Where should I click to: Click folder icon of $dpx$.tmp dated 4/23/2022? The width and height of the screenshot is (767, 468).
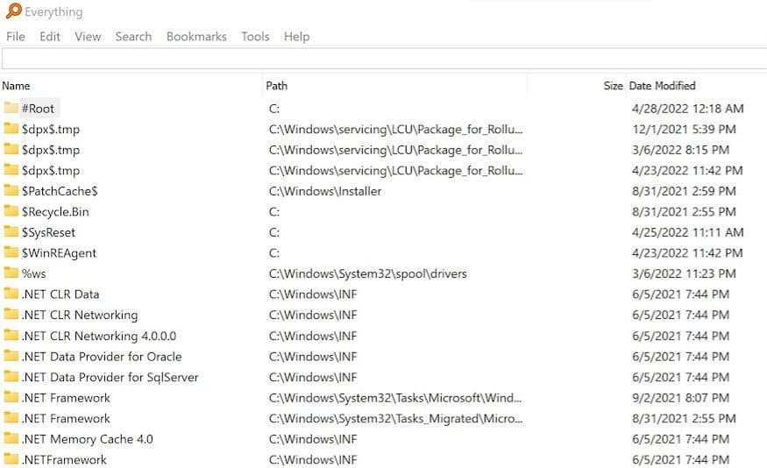click(x=11, y=170)
